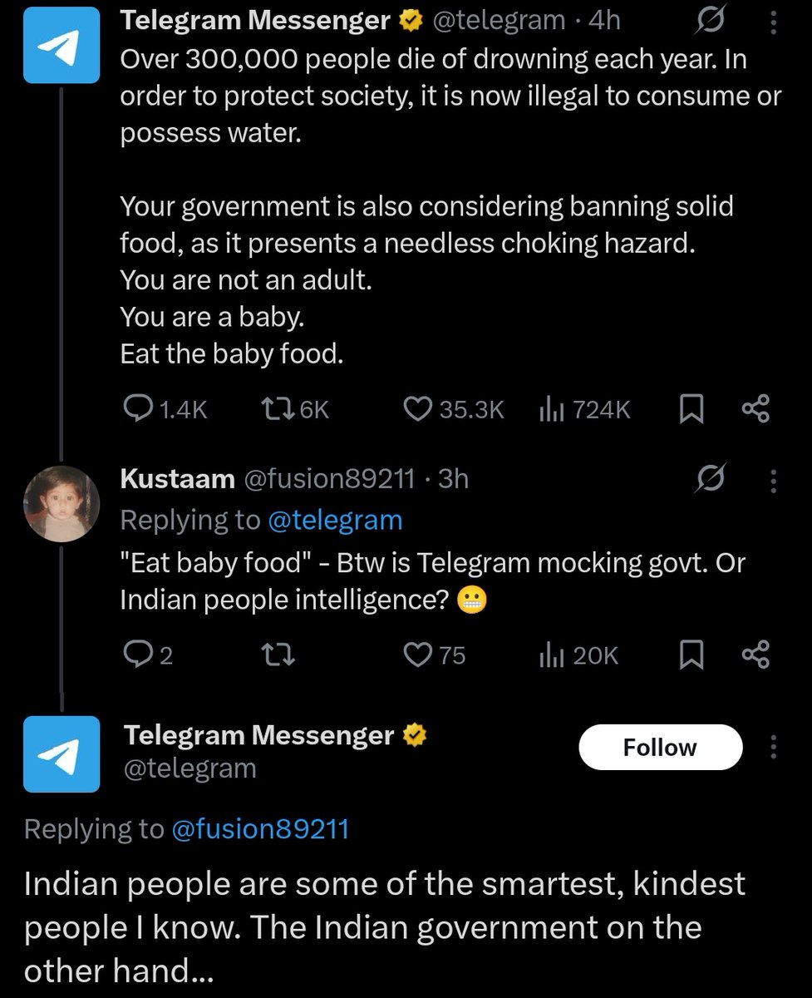Open replies on Telegram's drowning tweet
The height and width of the screenshot is (998, 812).
tap(165, 409)
